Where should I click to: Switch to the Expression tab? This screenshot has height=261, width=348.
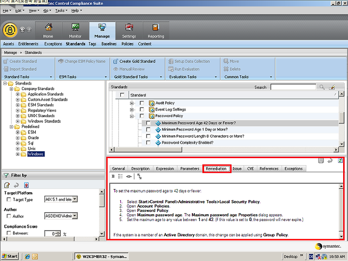pos(165,169)
